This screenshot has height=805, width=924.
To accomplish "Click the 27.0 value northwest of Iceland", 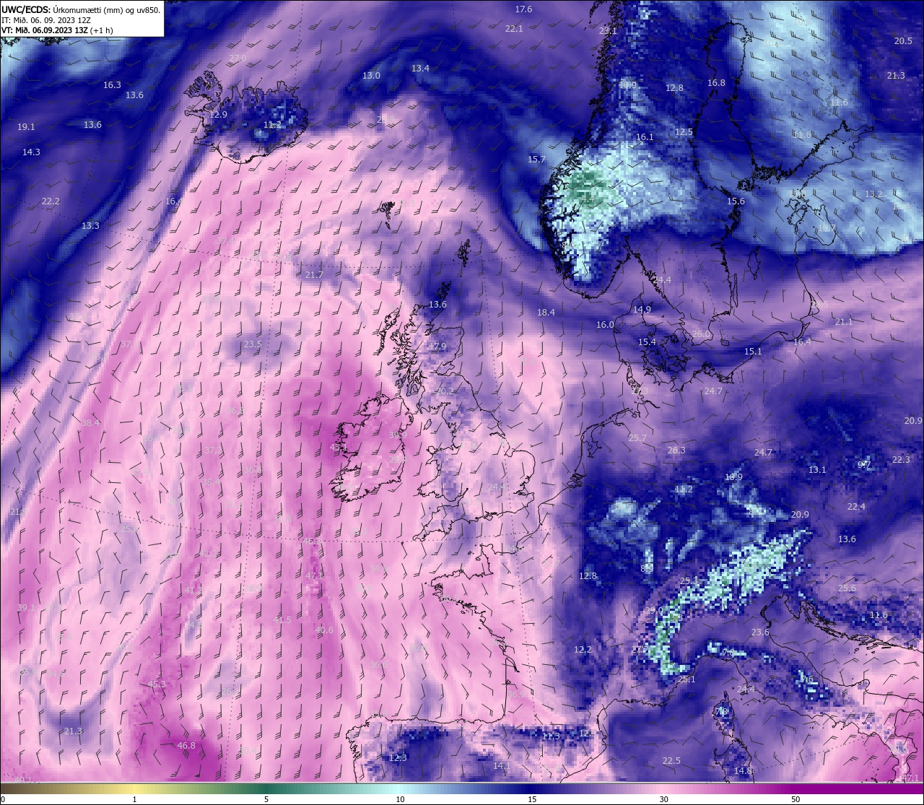I will coord(237,58).
